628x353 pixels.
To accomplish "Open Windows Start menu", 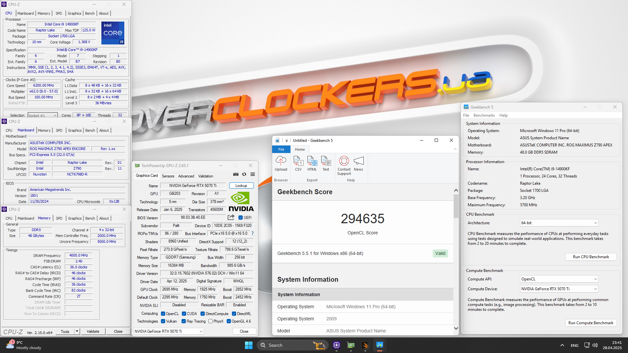I will (249, 345).
